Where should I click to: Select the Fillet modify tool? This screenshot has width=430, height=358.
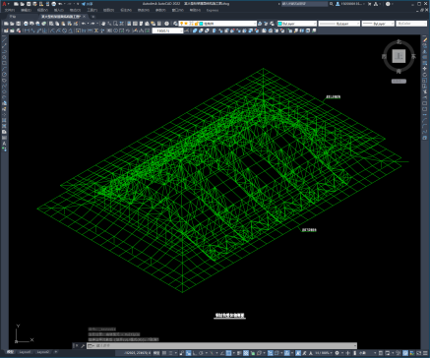(425, 126)
